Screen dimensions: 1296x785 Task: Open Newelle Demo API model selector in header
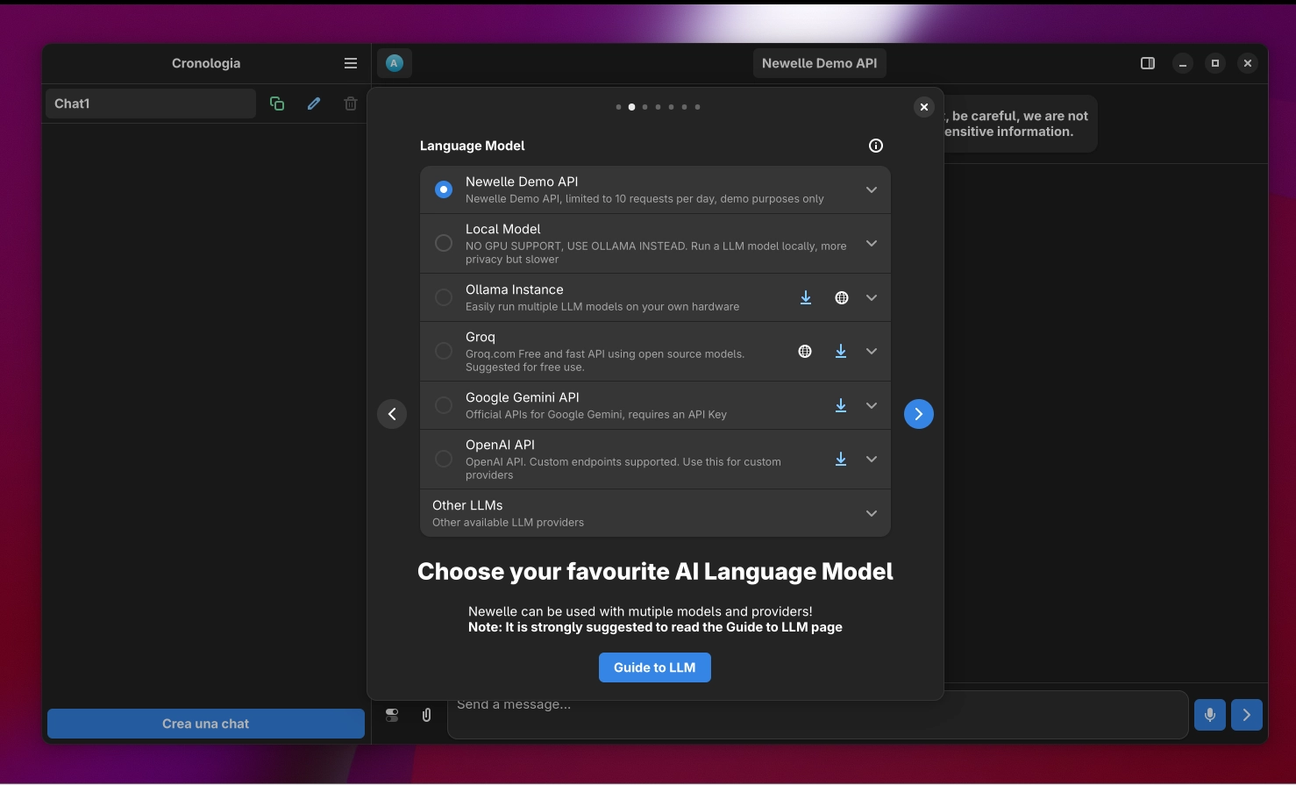(x=819, y=63)
